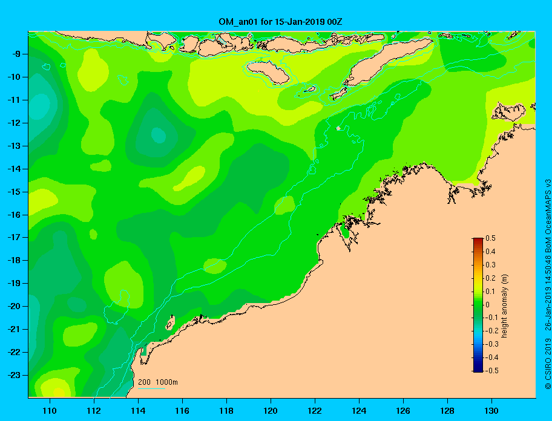
Task: Click the colorbar label "-0.4"
Action: coord(491,357)
